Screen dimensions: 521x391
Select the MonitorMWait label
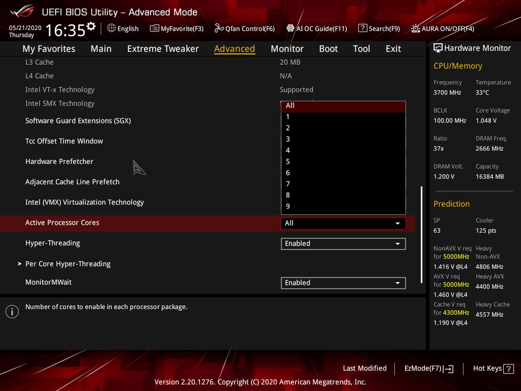tap(48, 282)
